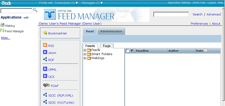225x106 pixels.
Task: Toggle Date column sort arrow
Action: tap(206, 51)
